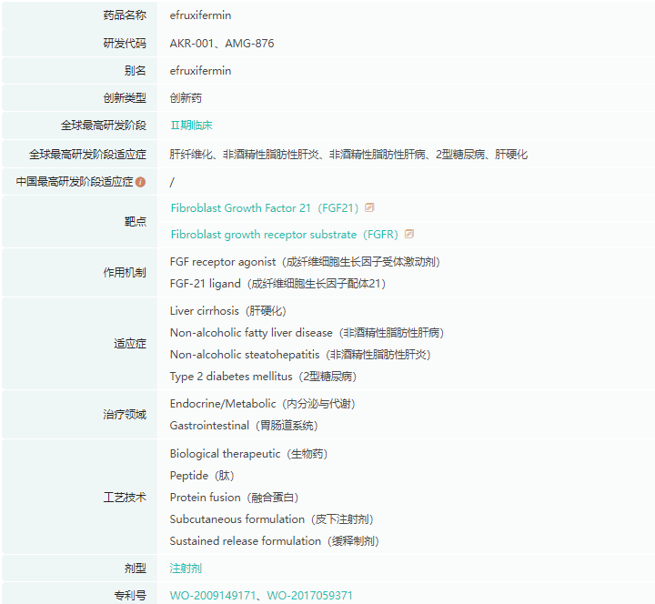
Task: Click the 药品名称 row label
Action: coord(125,15)
